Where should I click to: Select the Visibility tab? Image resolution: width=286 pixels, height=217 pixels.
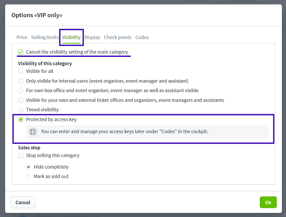(x=71, y=37)
